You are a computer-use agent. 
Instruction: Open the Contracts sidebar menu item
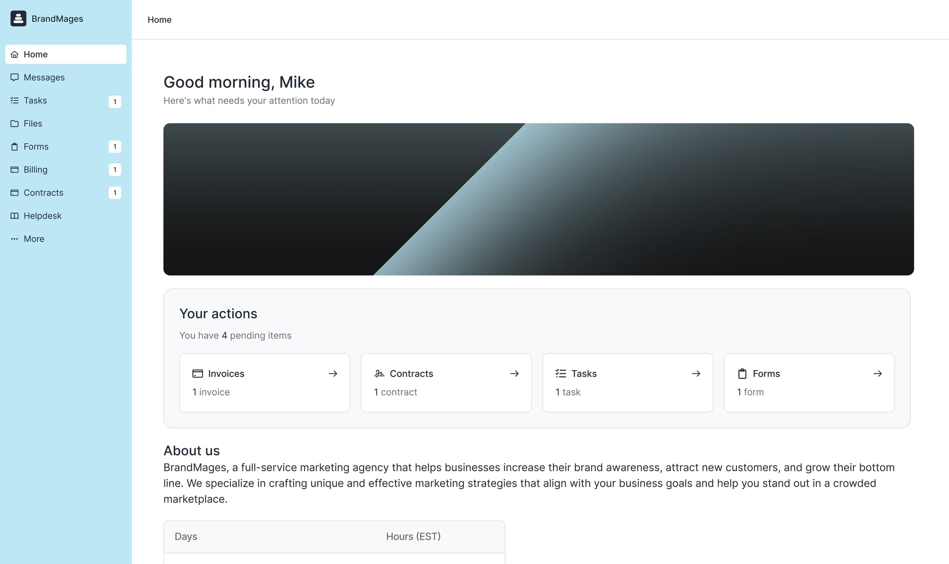(44, 193)
